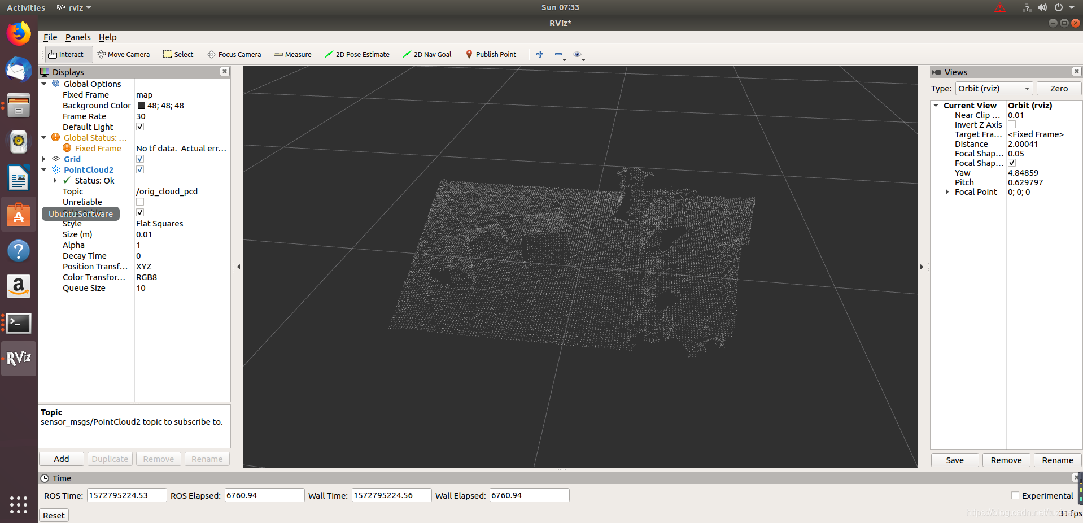The height and width of the screenshot is (523, 1083).
Task: Select 2D Nav Goal tool
Action: (427, 55)
